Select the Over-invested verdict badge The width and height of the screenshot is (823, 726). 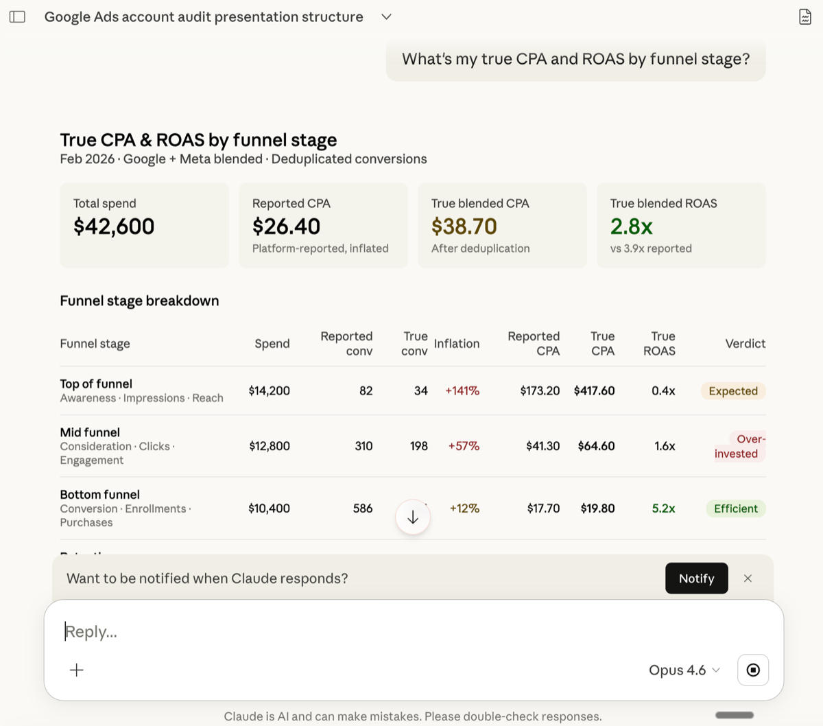coord(738,446)
